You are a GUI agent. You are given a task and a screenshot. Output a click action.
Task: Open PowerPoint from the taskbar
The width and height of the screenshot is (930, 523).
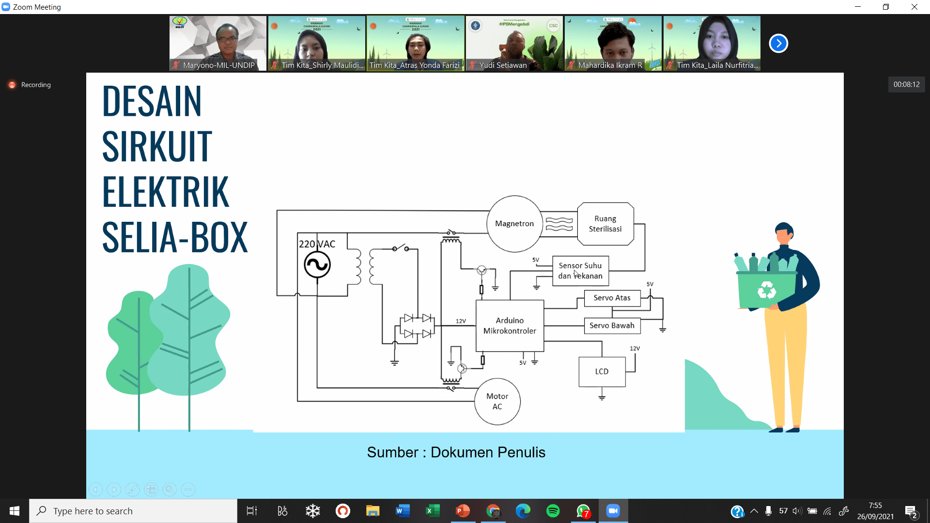pos(463,511)
